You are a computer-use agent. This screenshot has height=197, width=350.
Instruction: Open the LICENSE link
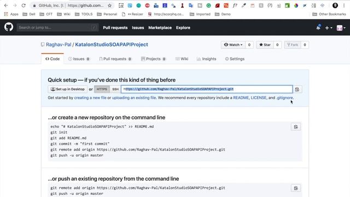(259, 97)
